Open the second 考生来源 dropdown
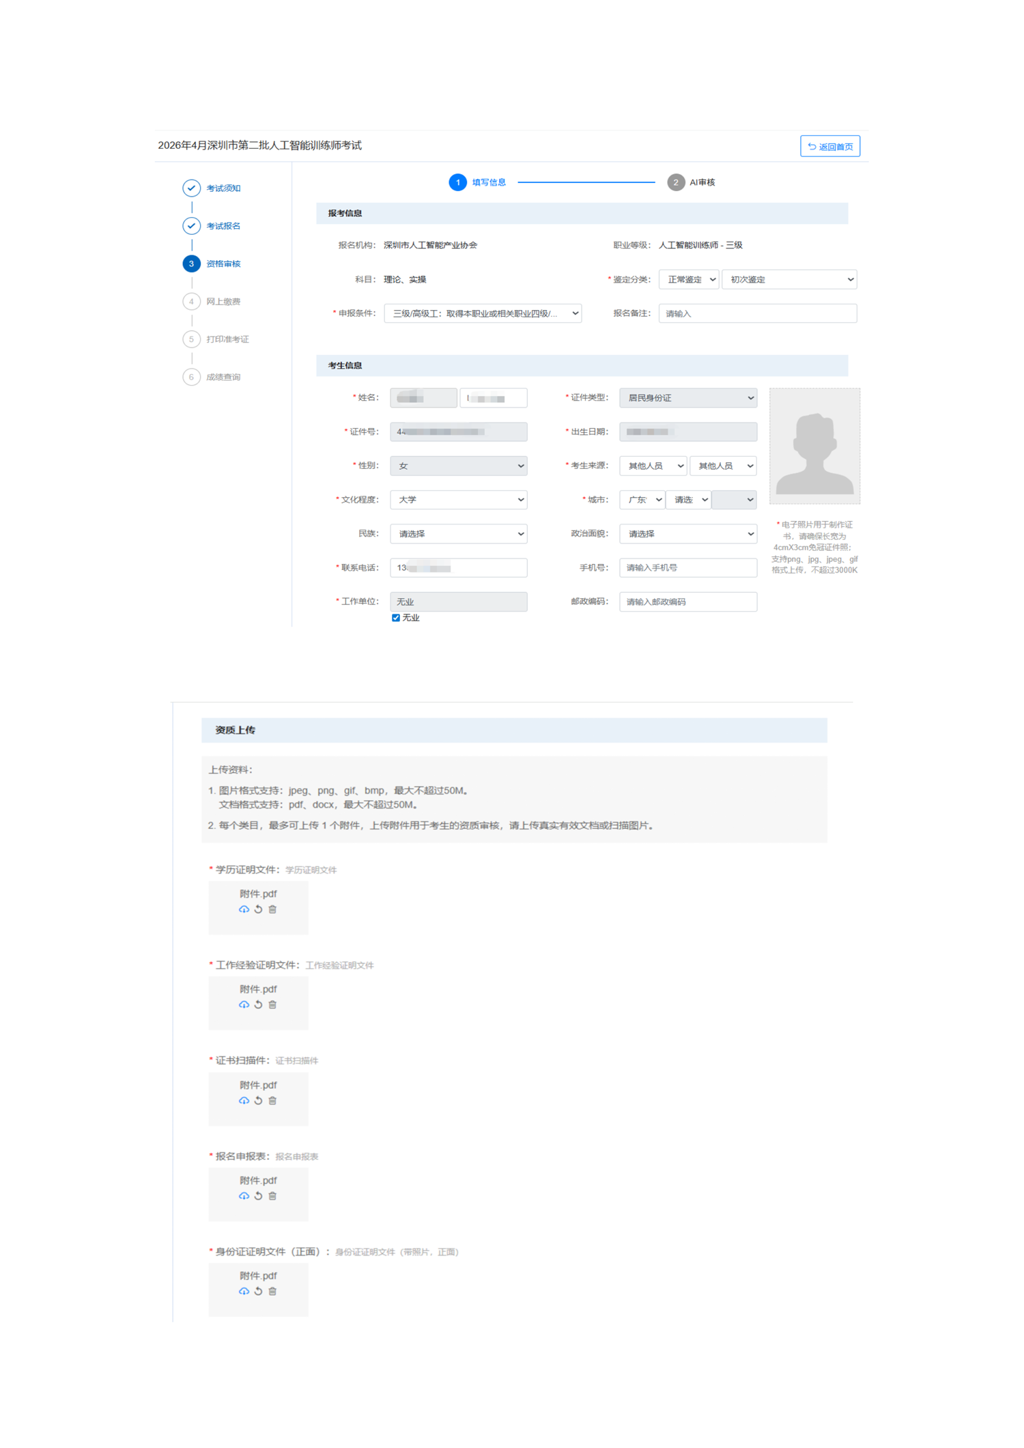This screenshot has height=1448, width=1024. (723, 466)
